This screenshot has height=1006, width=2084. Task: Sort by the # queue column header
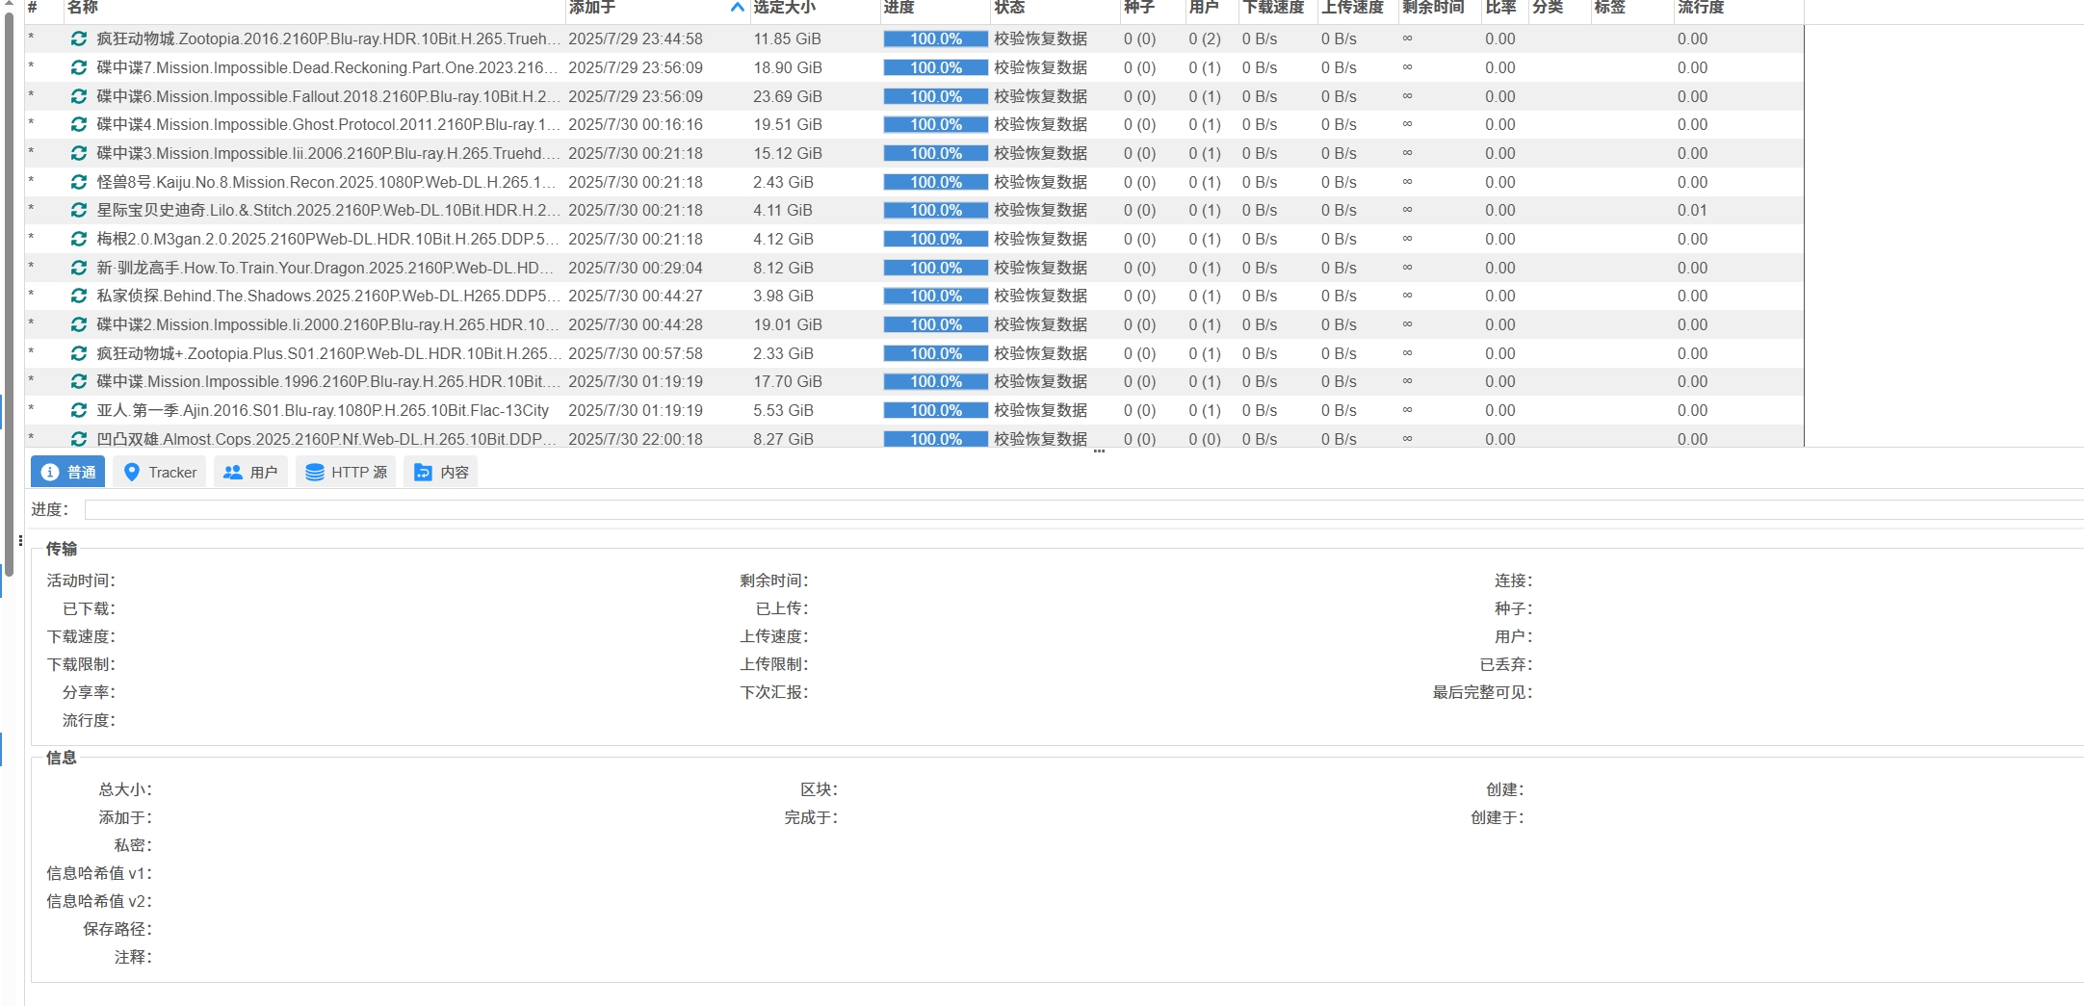coord(43,8)
